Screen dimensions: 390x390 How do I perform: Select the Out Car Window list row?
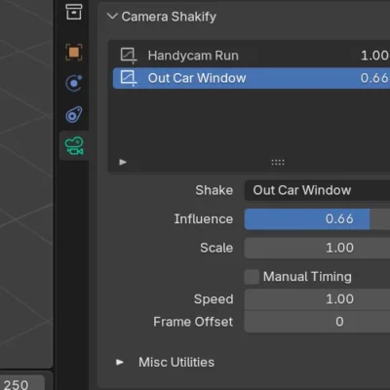(x=252, y=78)
